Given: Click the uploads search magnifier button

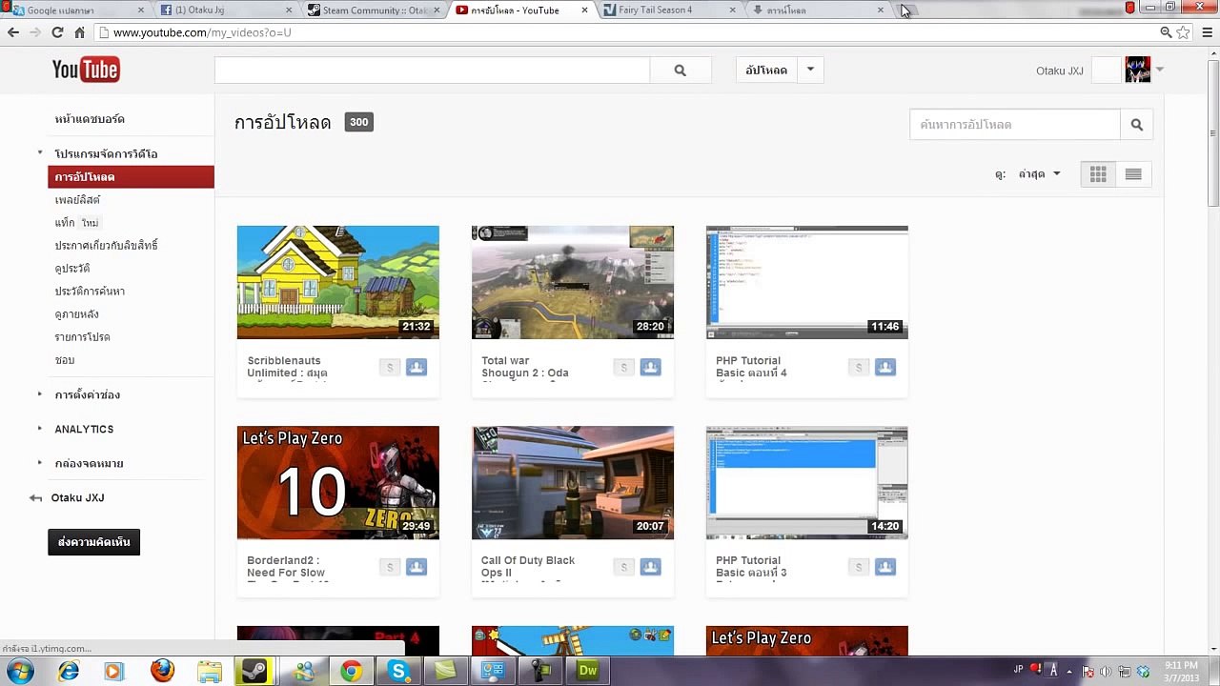Looking at the screenshot, I should [1136, 125].
